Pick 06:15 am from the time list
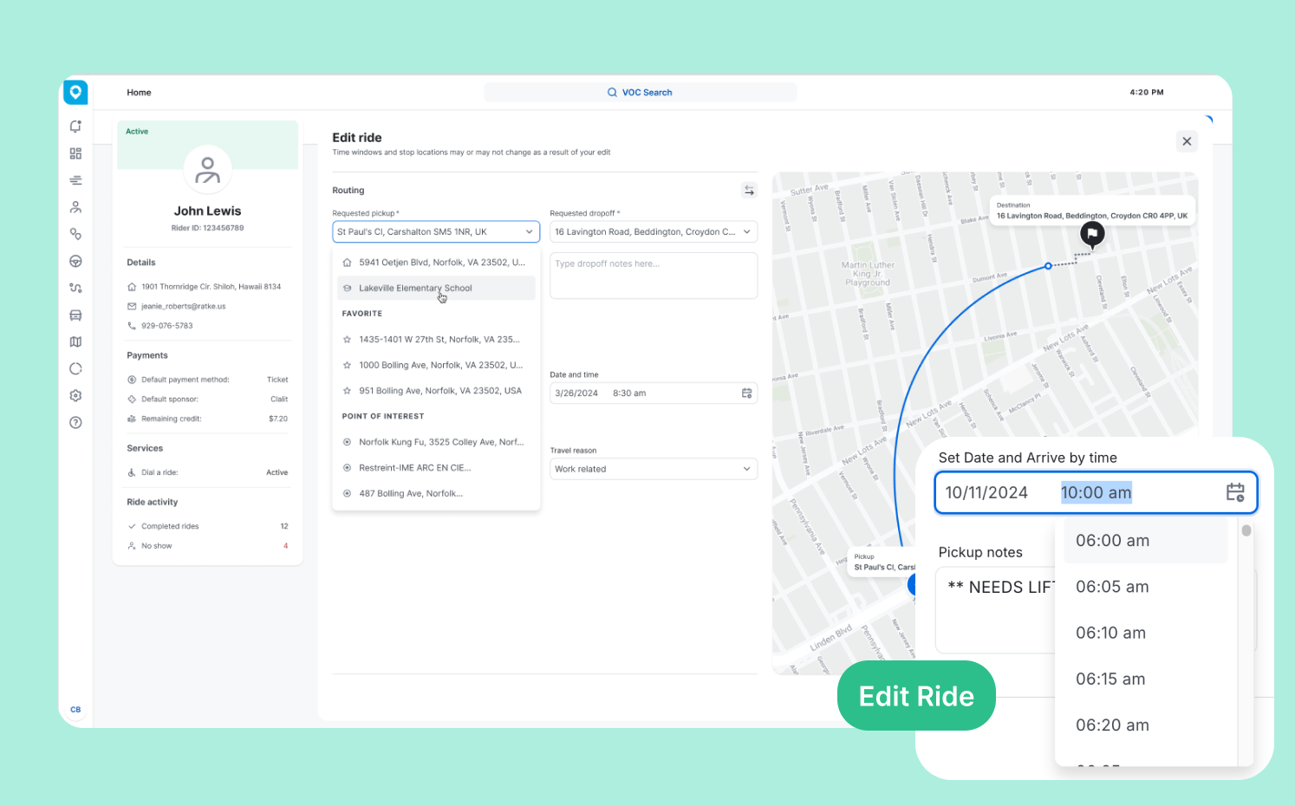The height and width of the screenshot is (806, 1295). click(x=1146, y=679)
